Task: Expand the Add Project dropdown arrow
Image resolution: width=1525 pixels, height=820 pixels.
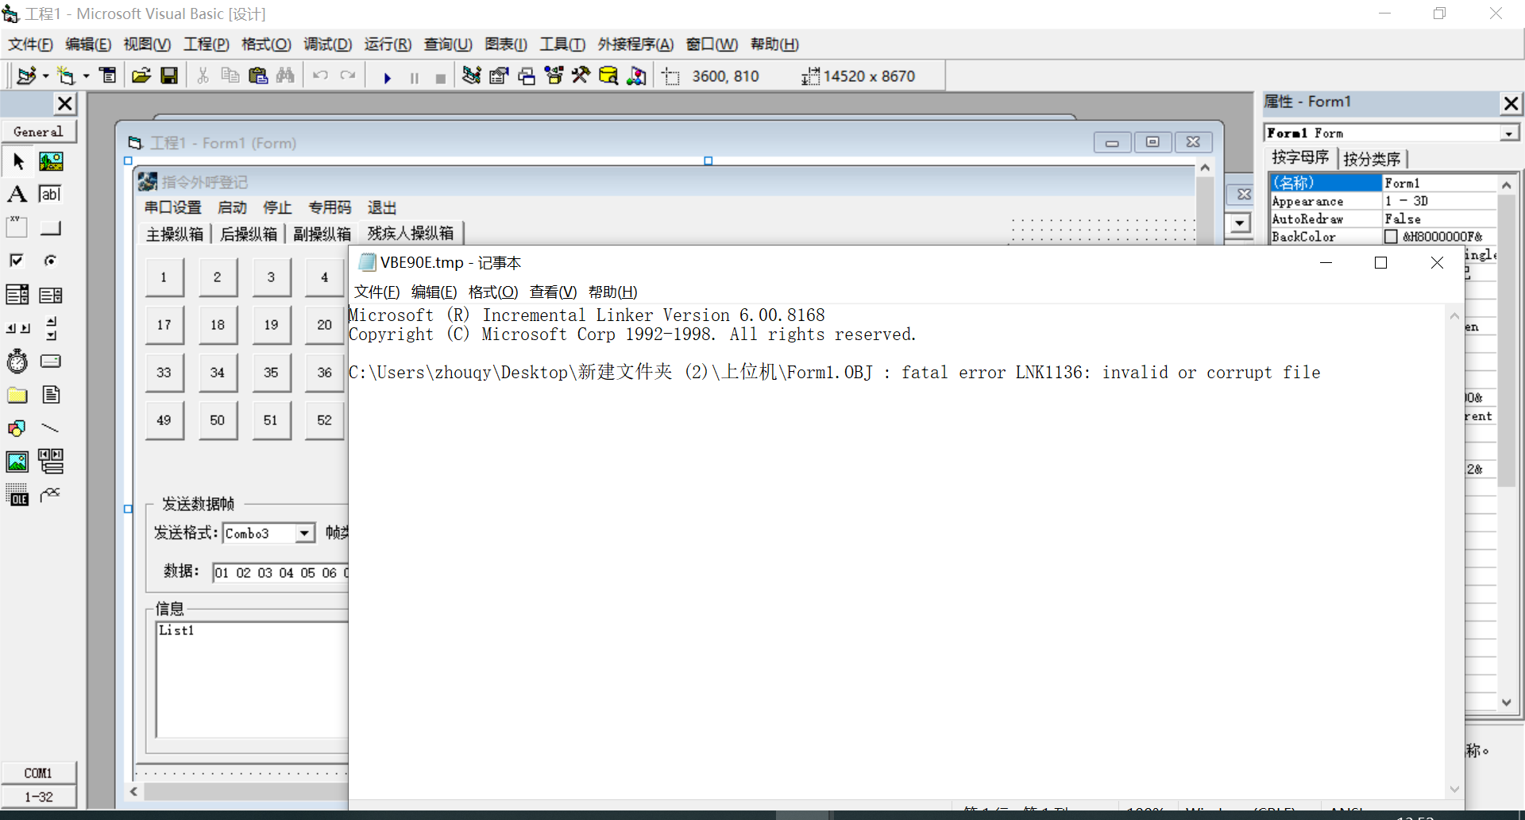Action: pos(45,76)
